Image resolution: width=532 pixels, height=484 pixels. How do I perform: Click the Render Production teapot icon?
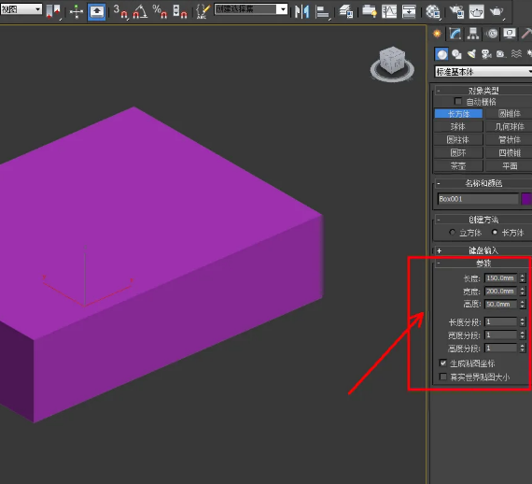pos(497,12)
